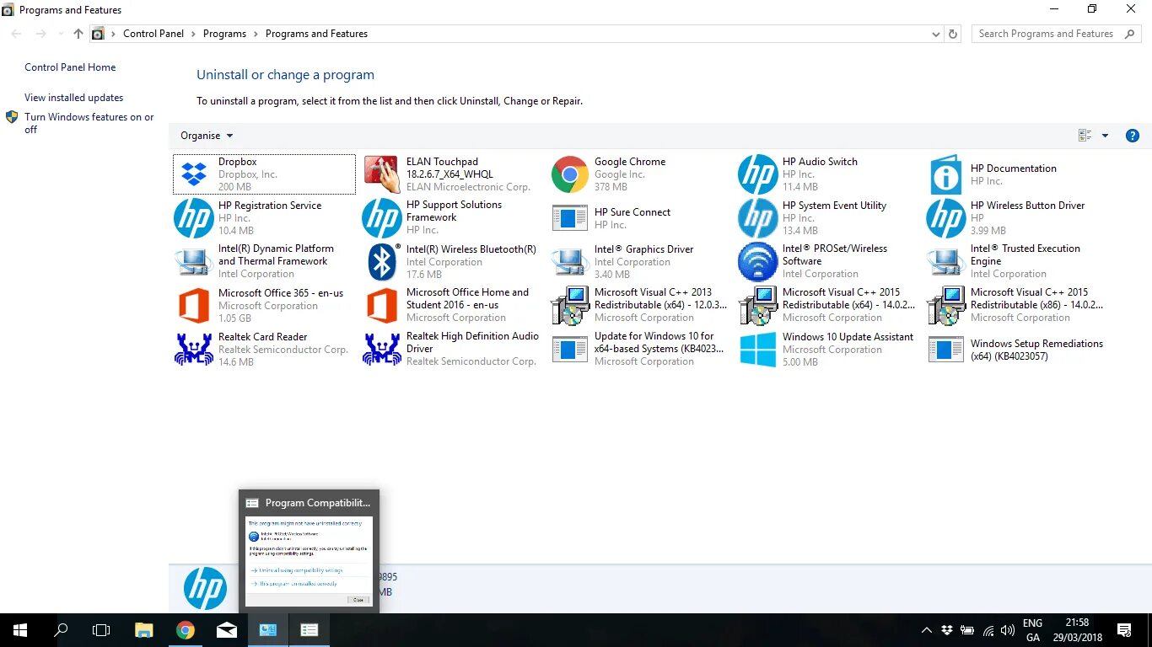Screen dimensions: 1152x647
Task: Select the Intel PROSet/Wireless Software icon
Action: pyautogui.click(x=758, y=262)
